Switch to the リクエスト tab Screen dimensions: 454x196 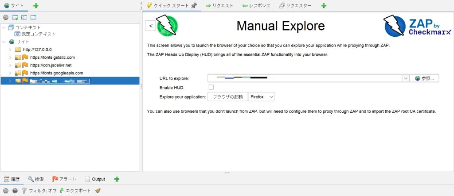click(x=219, y=5)
